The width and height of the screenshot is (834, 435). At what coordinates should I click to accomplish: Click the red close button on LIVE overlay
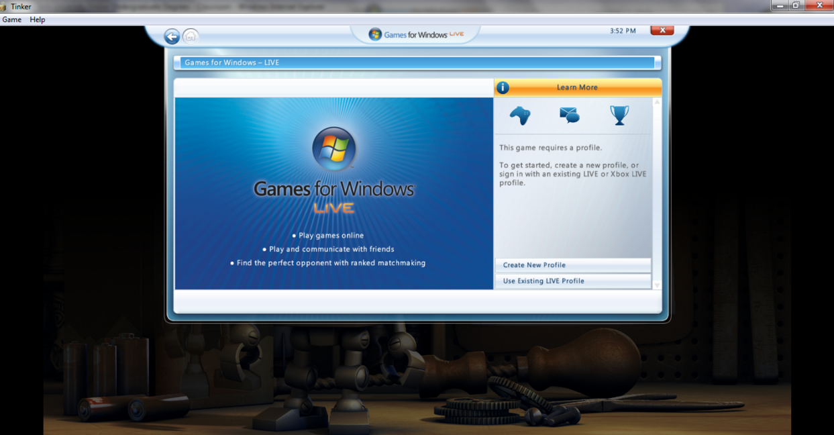point(662,30)
